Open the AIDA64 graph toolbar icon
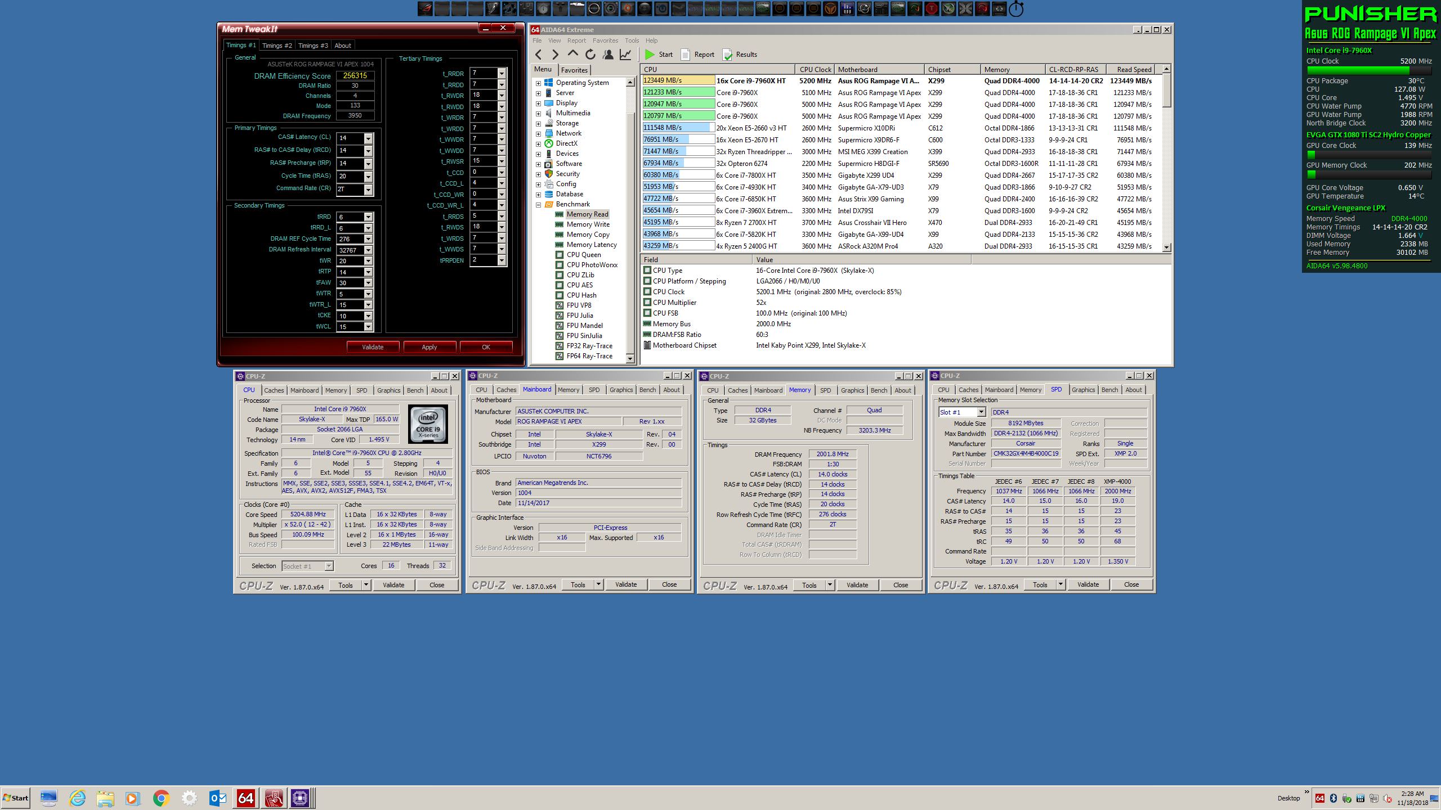Image resolution: width=1441 pixels, height=810 pixels. 625,55
